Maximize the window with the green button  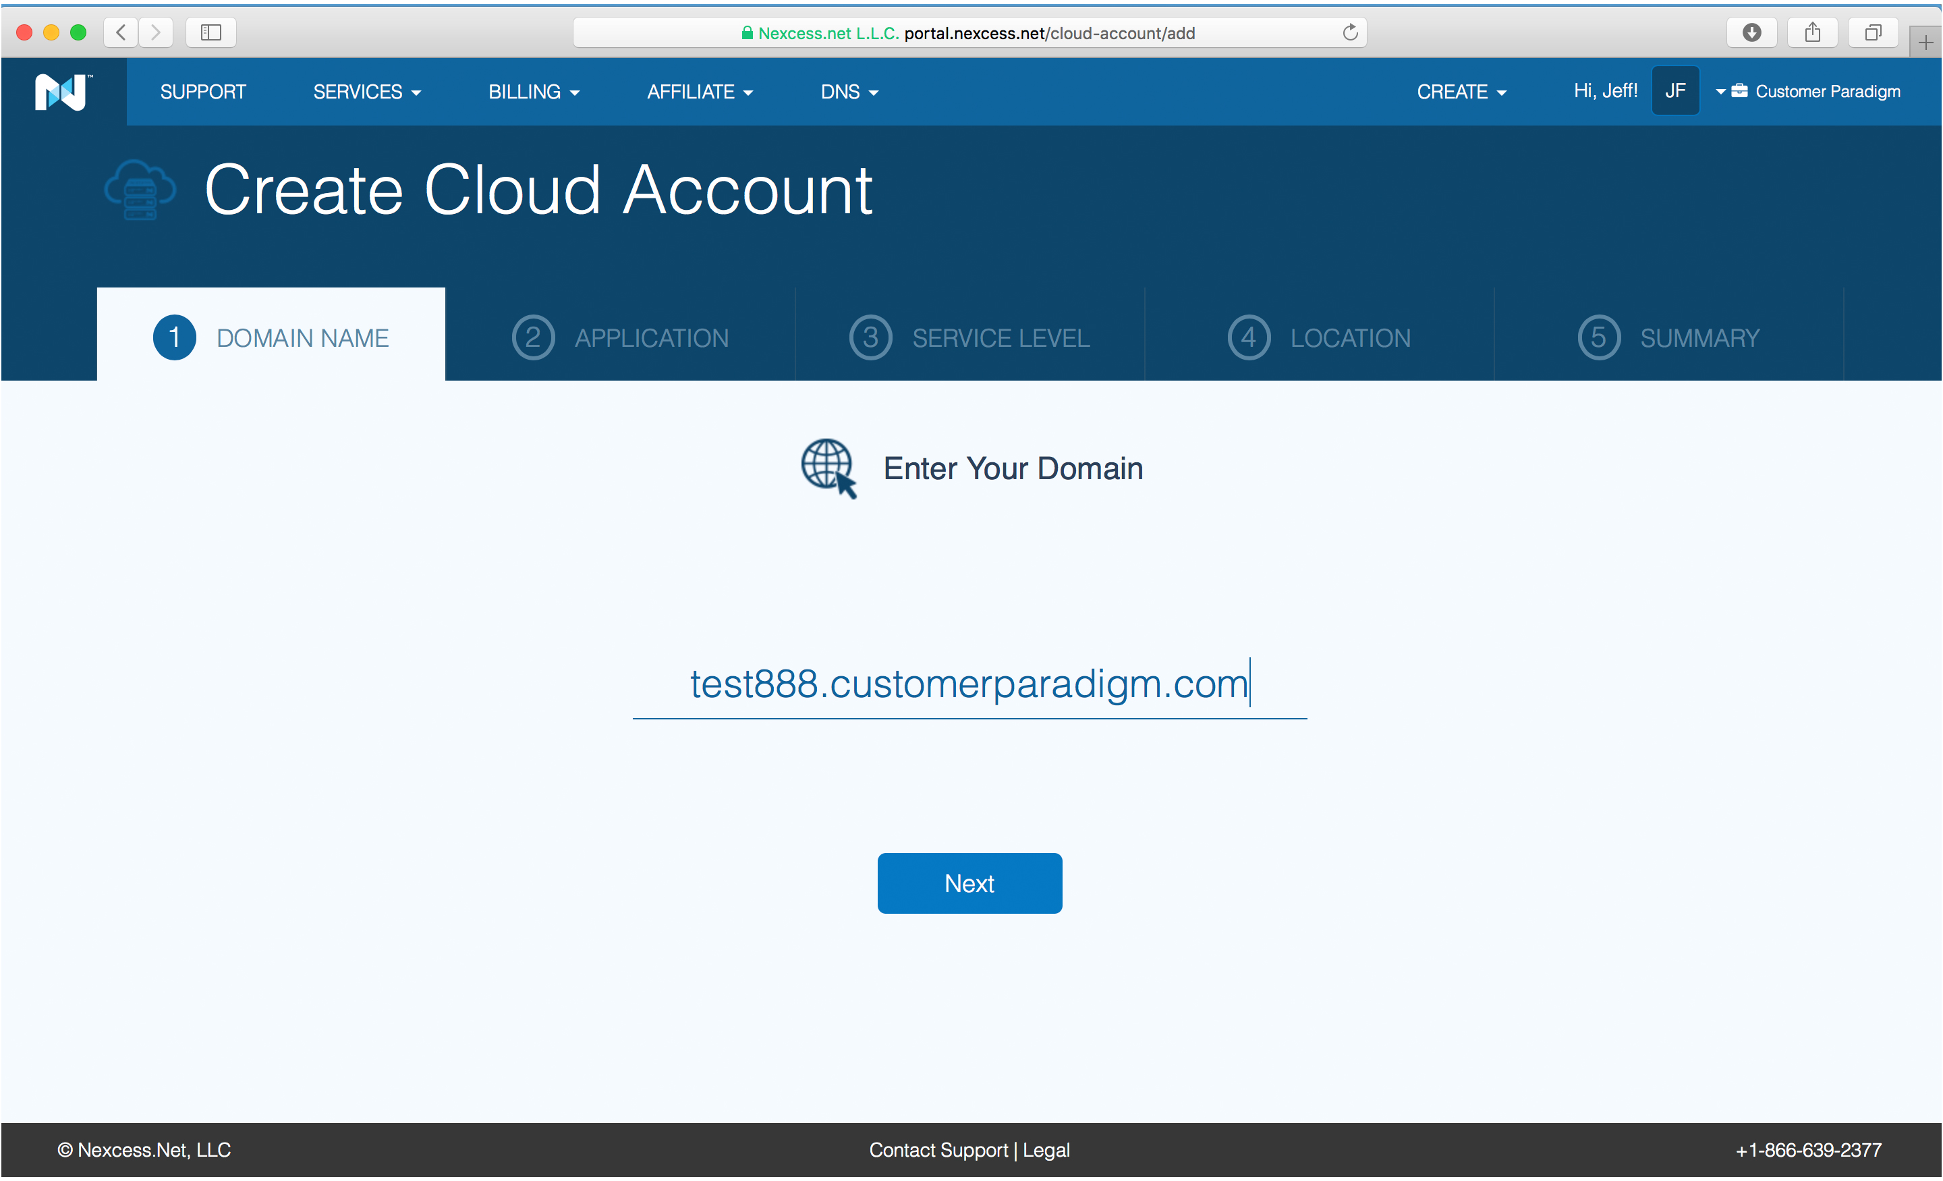[x=78, y=32]
